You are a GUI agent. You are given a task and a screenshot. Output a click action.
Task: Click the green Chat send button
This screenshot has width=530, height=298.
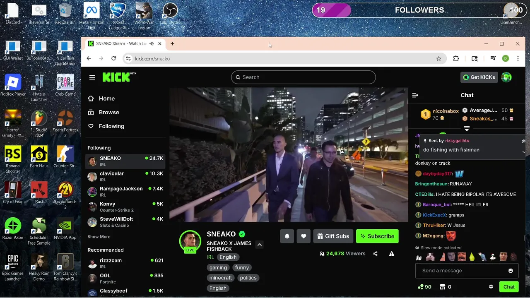click(x=509, y=287)
